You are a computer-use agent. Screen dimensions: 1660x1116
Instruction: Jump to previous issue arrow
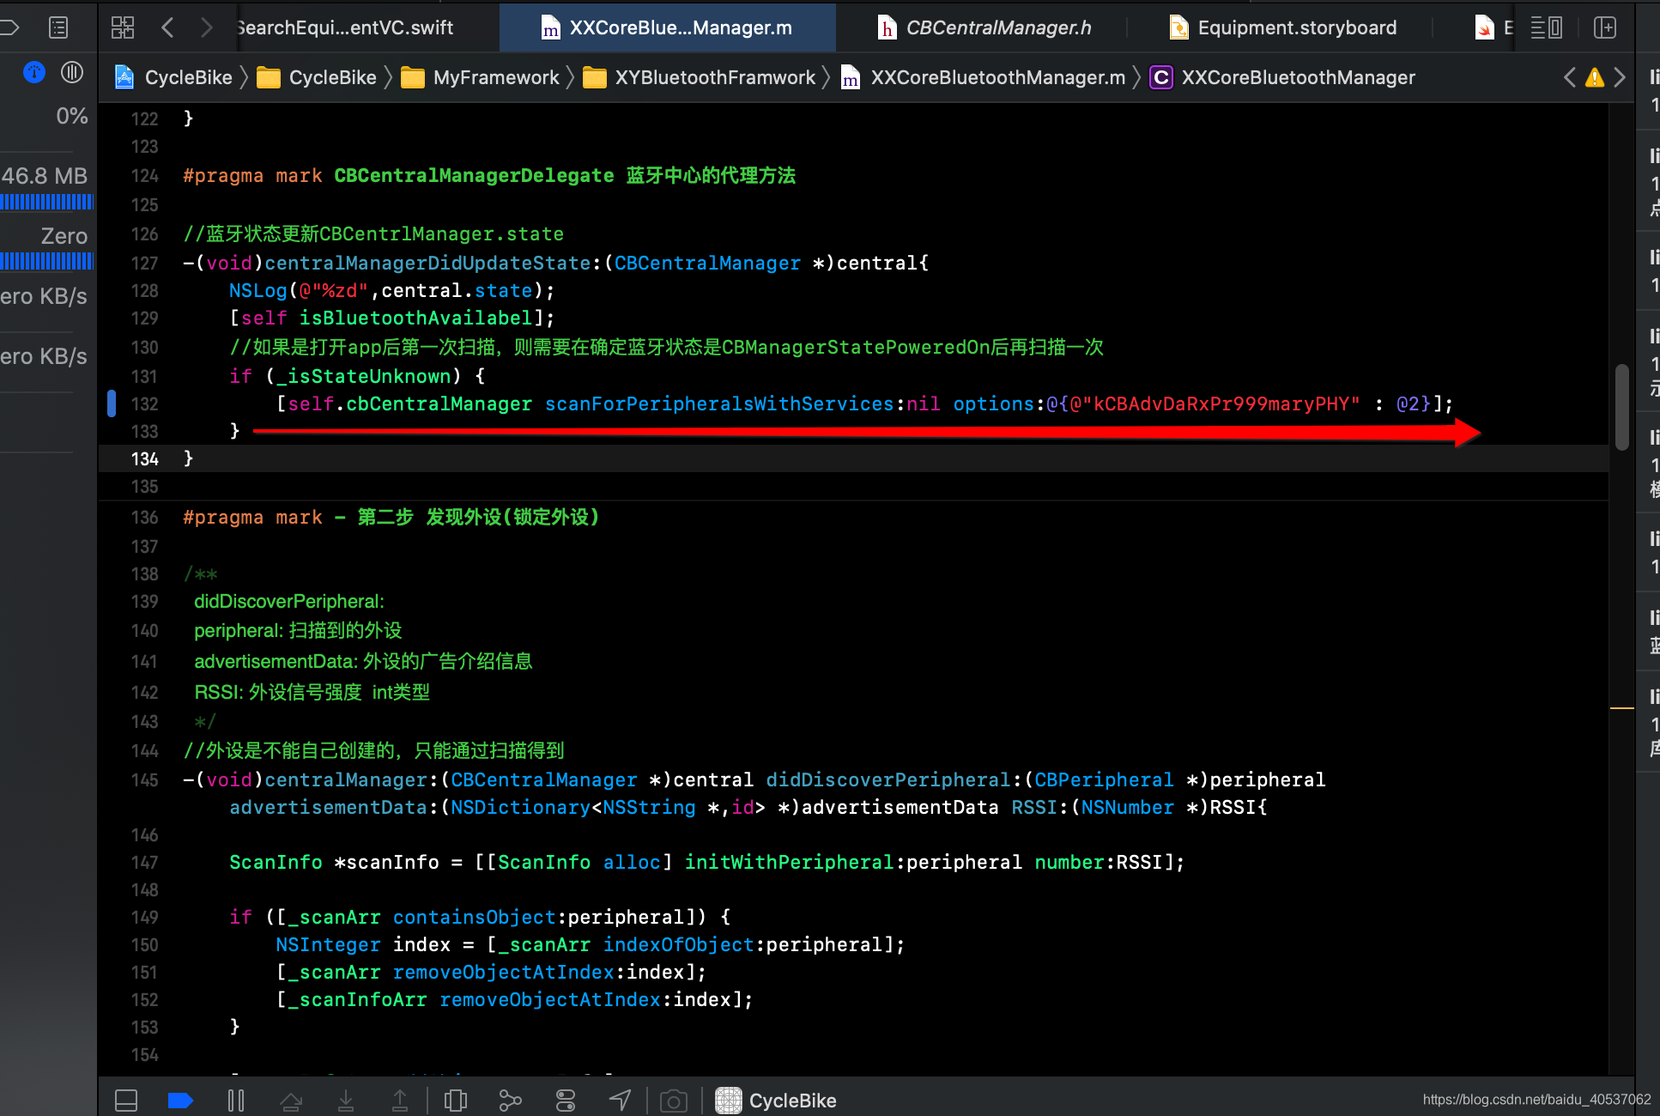[x=1570, y=77]
